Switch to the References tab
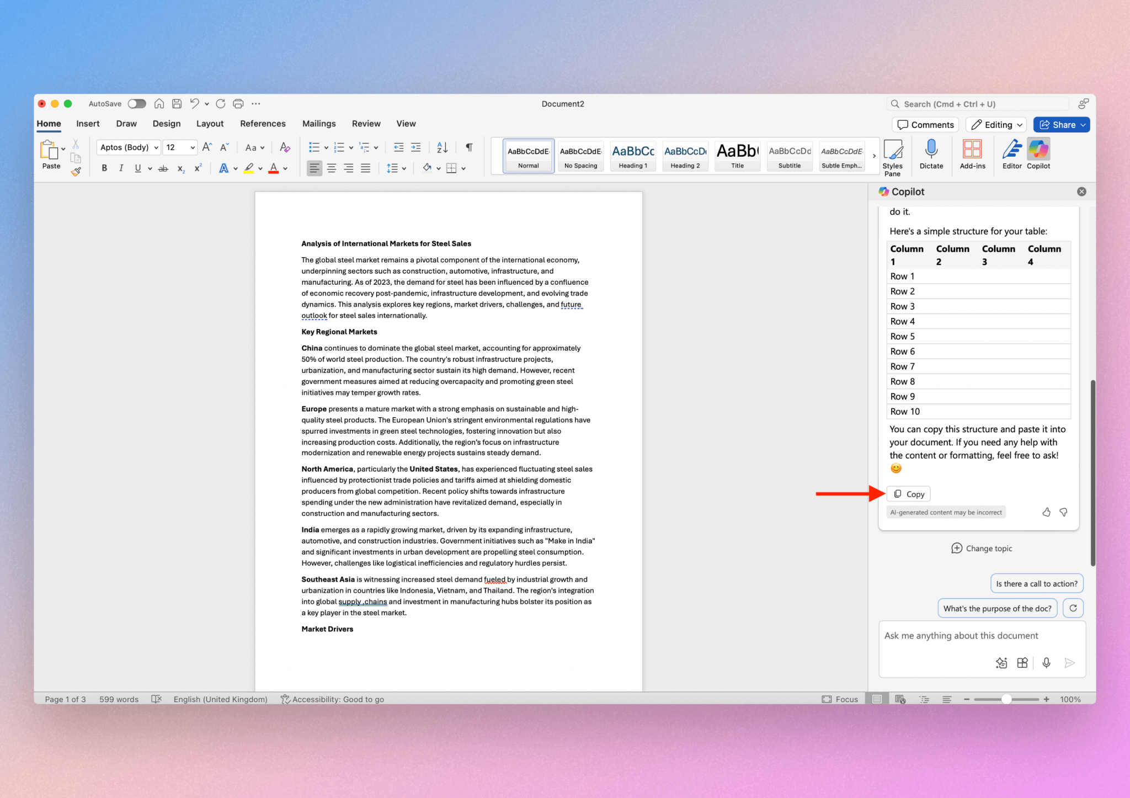Viewport: 1130px width, 798px height. pyautogui.click(x=263, y=123)
